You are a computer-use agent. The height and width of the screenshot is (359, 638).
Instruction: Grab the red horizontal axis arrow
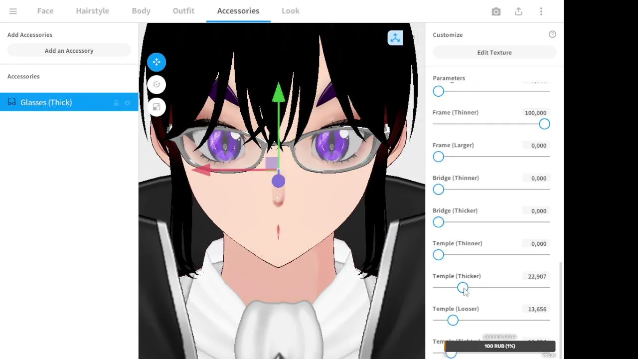201,170
